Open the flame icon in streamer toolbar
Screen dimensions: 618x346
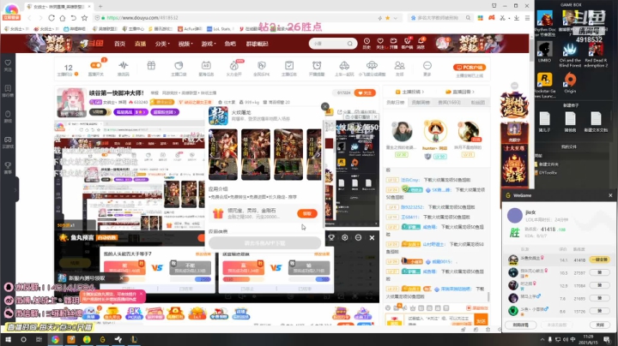[x=234, y=65]
